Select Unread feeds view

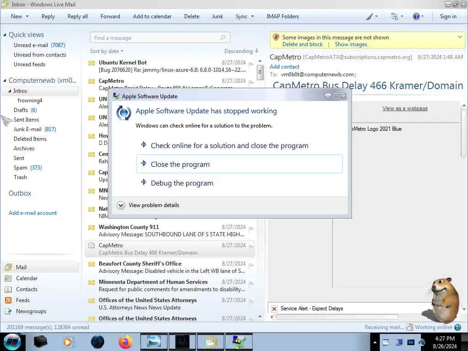point(30,64)
